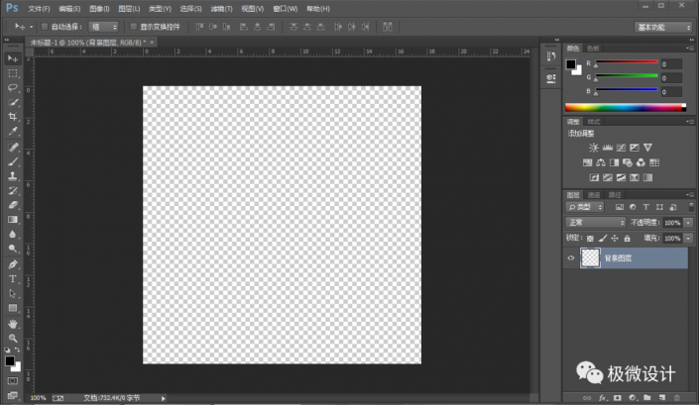The height and width of the screenshot is (405, 699).
Task: Check the 显示变换控件 checkbox
Action: tap(132, 27)
